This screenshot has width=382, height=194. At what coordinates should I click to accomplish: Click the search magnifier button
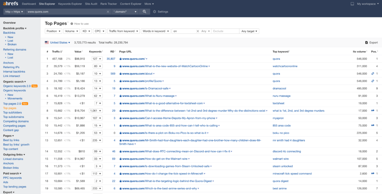pyautogui.click(x=144, y=12)
